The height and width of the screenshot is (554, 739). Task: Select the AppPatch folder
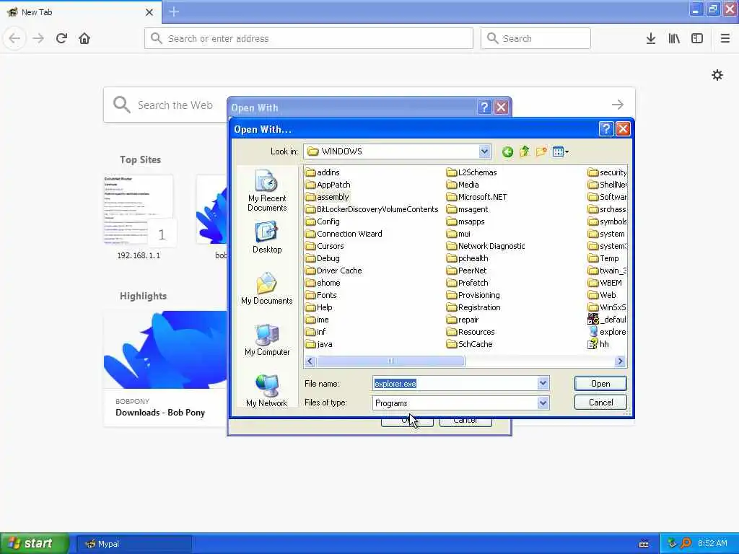click(328, 185)
